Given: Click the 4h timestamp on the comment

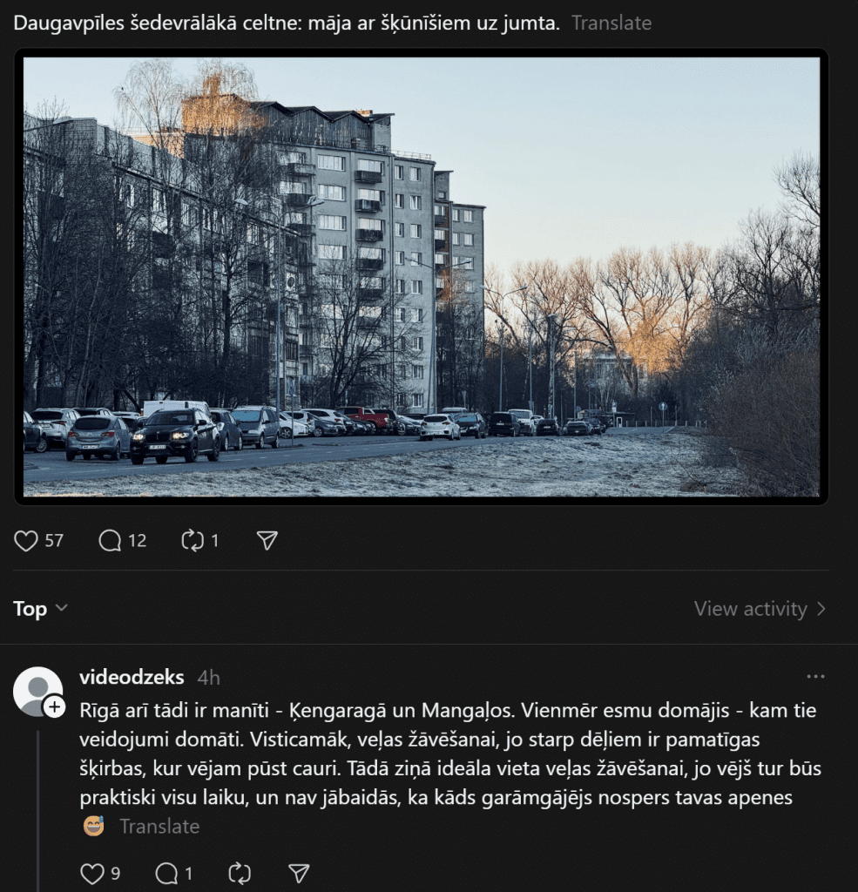Looking at the screenshot, I should (208, 678).
